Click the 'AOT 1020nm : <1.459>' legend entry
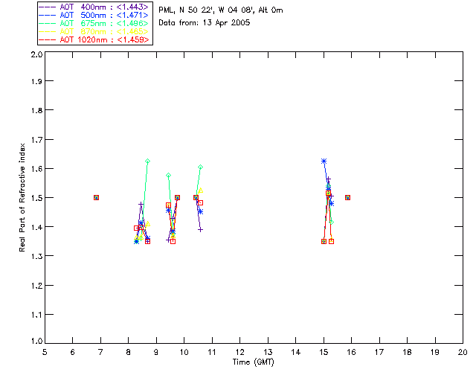 (94, 39)
